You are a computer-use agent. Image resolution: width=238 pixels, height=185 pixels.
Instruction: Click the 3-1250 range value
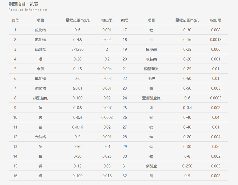(x=77, y=49)
